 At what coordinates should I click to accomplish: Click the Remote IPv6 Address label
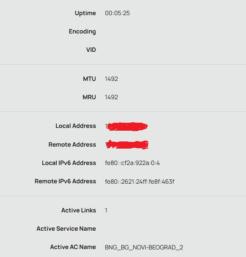click(x=65, y=181)
